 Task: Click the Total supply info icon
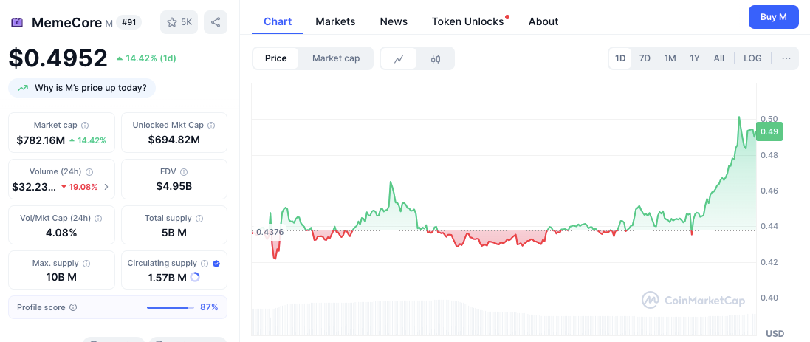199,219
